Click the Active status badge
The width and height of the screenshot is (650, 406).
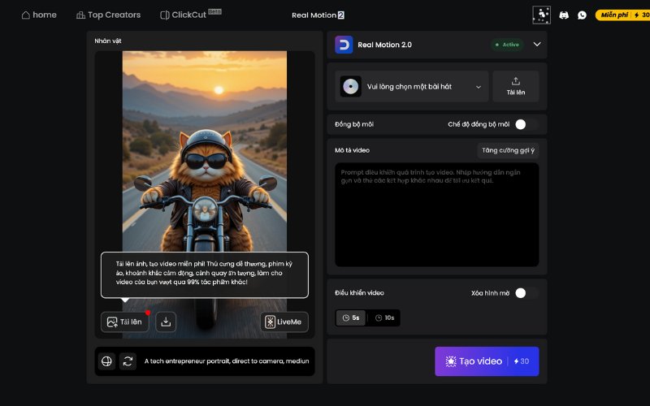click(x=507, y=45)
